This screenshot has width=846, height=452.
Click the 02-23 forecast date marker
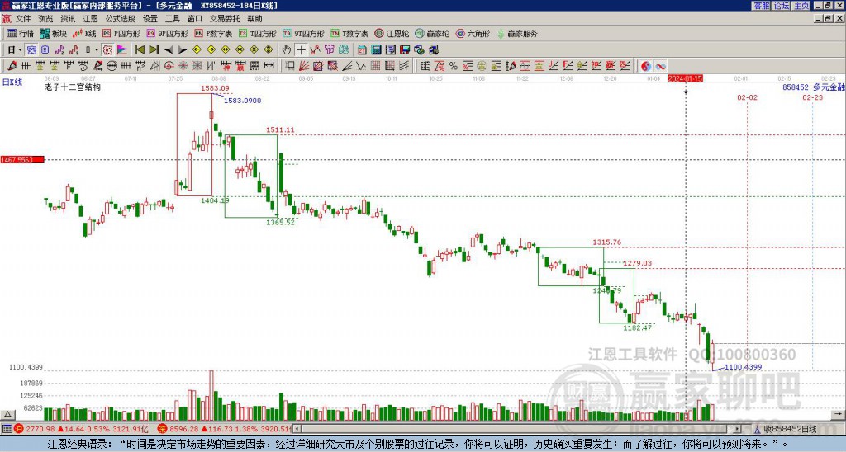tap(813, 97)
